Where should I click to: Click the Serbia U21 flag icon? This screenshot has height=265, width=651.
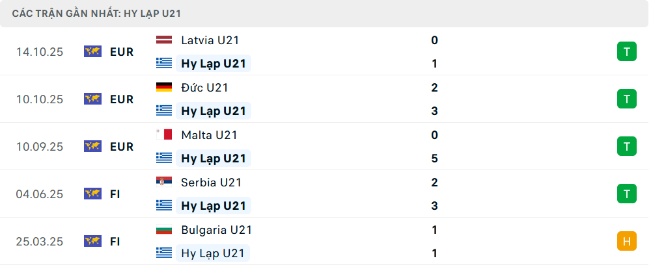click(164, 183)
